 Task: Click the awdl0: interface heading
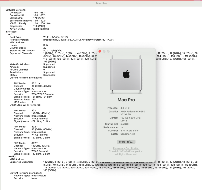click(12, 156)
